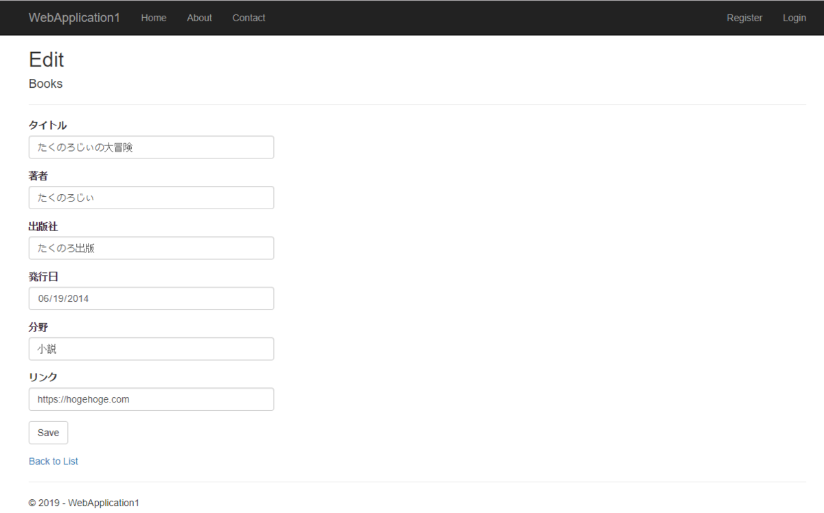Click the 著者 field label

(x=38, y=176)
